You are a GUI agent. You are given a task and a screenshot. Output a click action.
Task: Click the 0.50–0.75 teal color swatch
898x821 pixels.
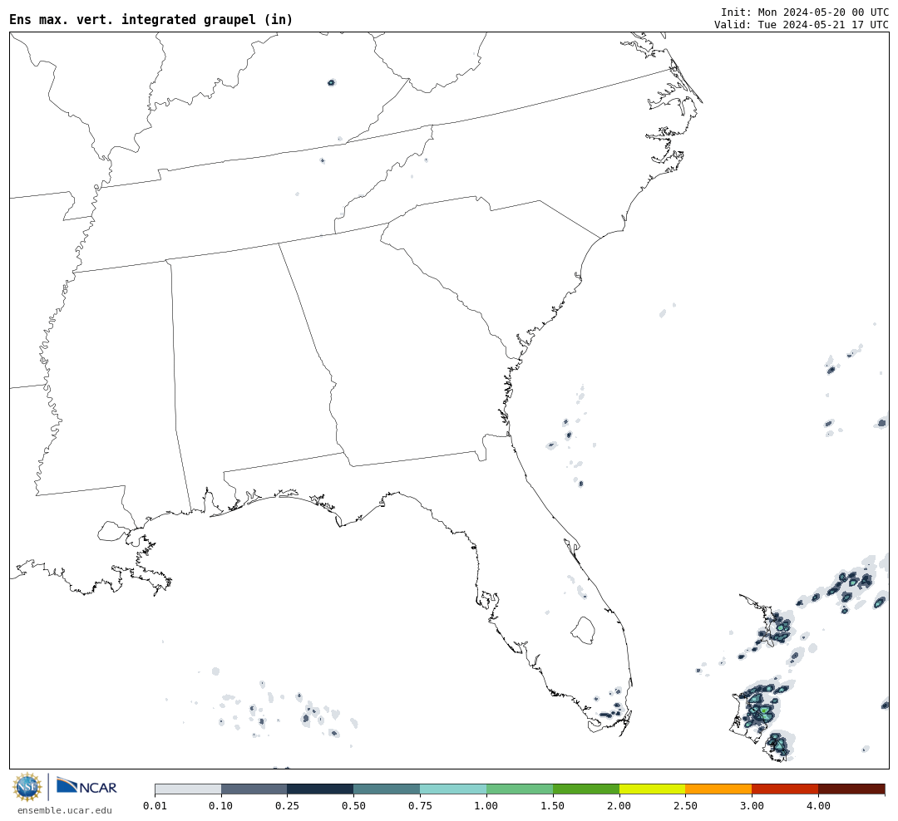point(387,789)
